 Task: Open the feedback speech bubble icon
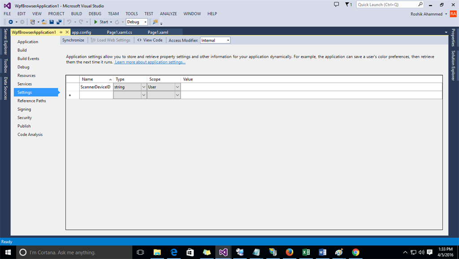click(336, 4)
